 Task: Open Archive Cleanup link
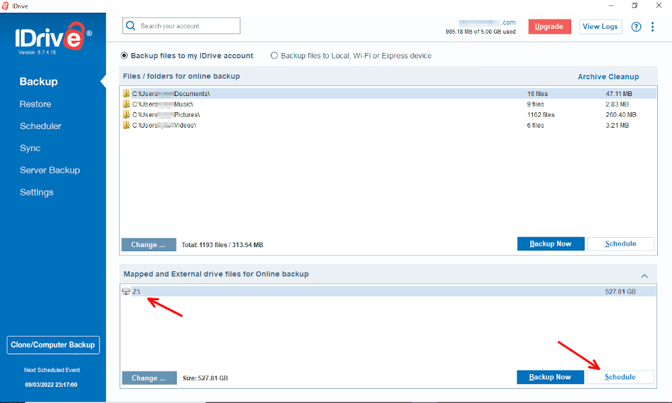tap(608, 77)
